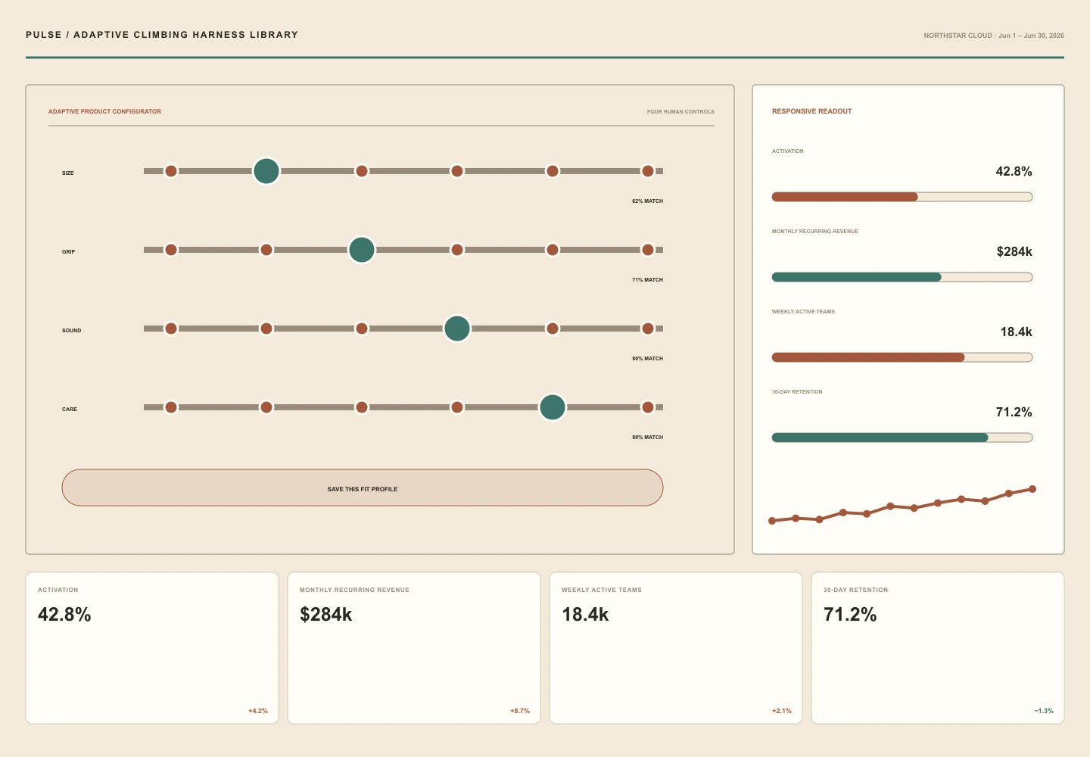Click the Activation progress bar in readout
This screenshot has height=757, width=1090.
pyautogui.click(x=902, y=197)
